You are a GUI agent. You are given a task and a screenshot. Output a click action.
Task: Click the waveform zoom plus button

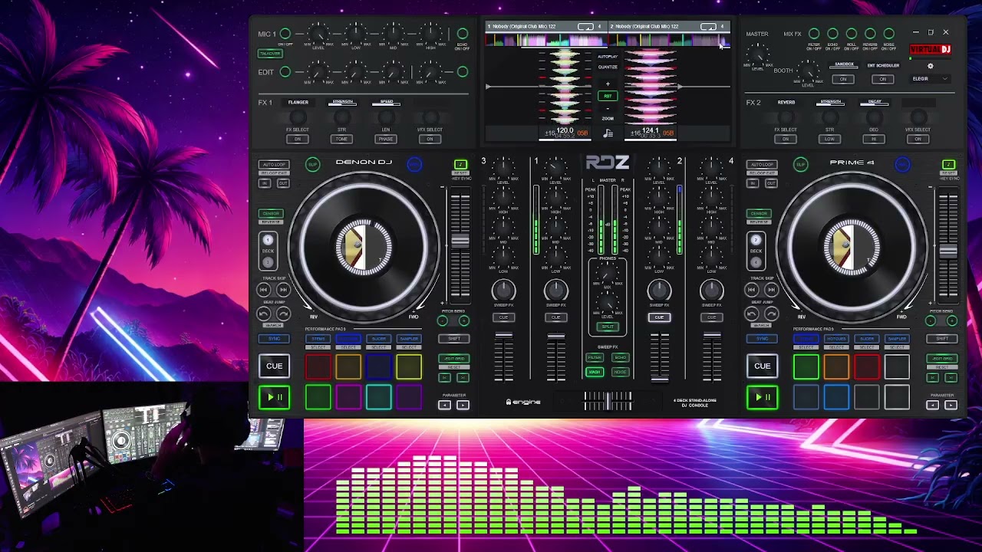tap(608, 84)
